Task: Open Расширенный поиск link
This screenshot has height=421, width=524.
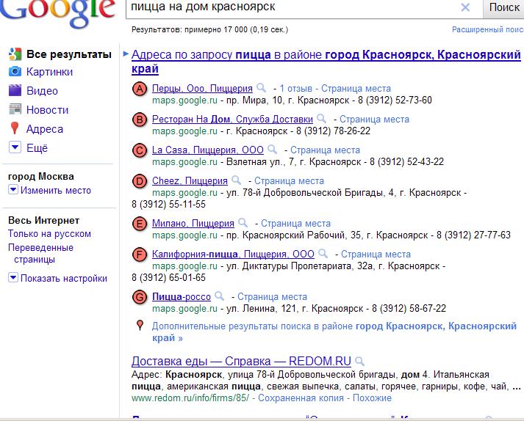Action: coord(488,29)
